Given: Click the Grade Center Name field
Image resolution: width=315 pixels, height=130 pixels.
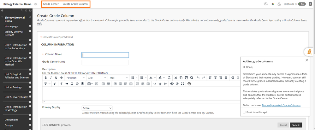Looking at the screenshot, I should pos(105,62).
